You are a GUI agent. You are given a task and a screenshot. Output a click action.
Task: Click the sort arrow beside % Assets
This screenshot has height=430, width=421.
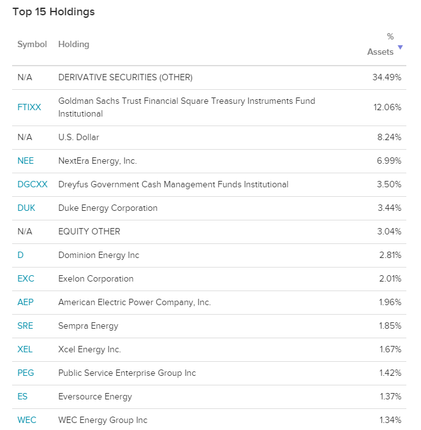pos(400,47)
